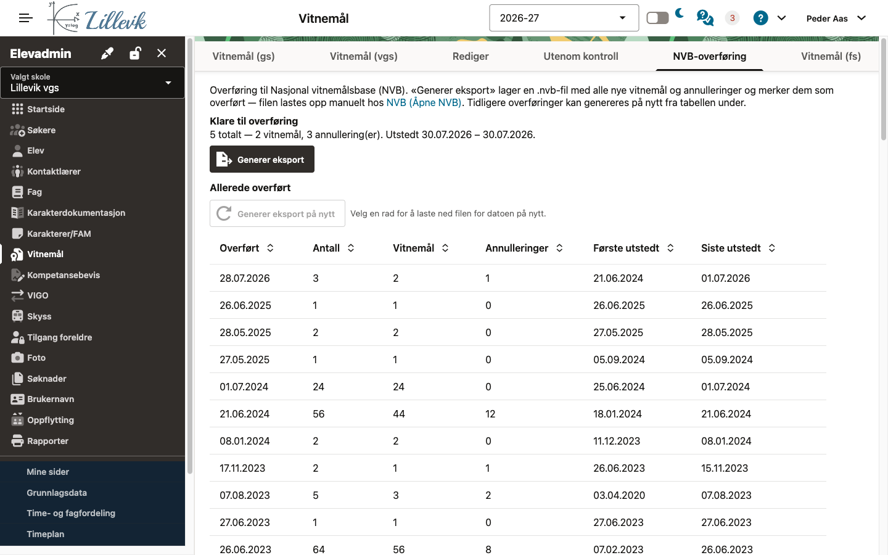The height and width of the screenshot is (555, 888).
Task: Sort table by Annulleringer column
Action: pos(559,248)
